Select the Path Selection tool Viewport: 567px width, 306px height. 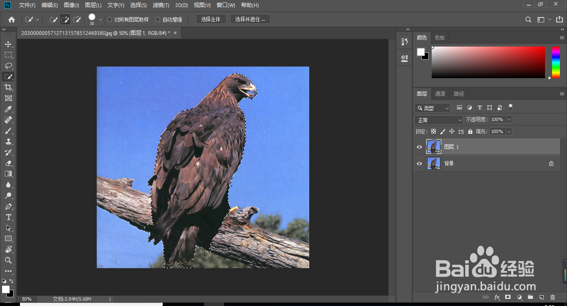click(x=8, y=228)
